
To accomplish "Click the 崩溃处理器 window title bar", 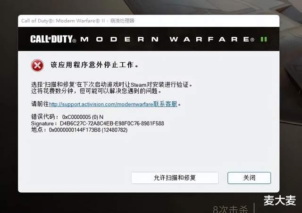I will pos(149,21).
